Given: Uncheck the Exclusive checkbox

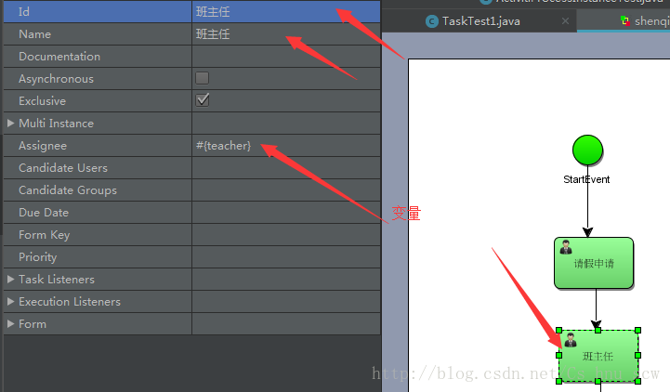Looking at the screenshot, I should point(202,100).
